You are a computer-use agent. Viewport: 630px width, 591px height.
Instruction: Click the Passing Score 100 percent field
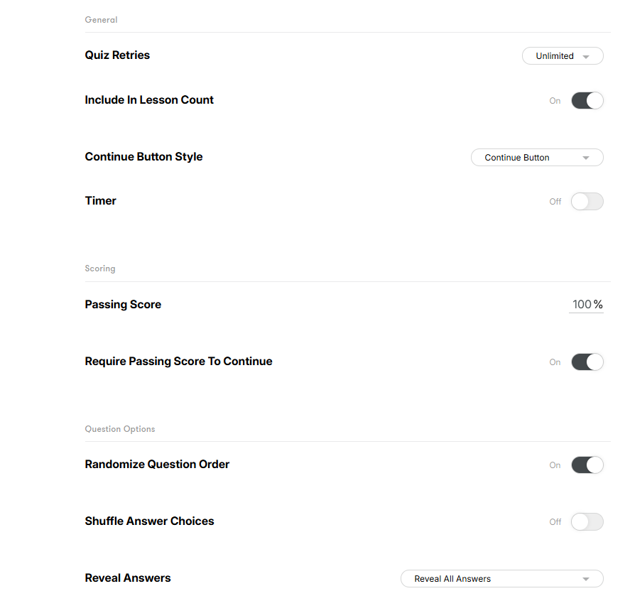tap(582, 304)
